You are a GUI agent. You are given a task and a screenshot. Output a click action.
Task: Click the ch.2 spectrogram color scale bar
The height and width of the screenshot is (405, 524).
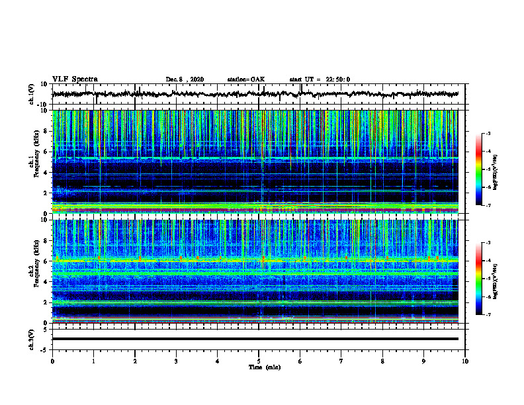point(478,279)
